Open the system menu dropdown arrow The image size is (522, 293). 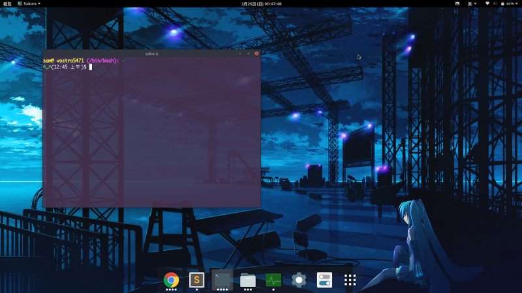(518, 4)
